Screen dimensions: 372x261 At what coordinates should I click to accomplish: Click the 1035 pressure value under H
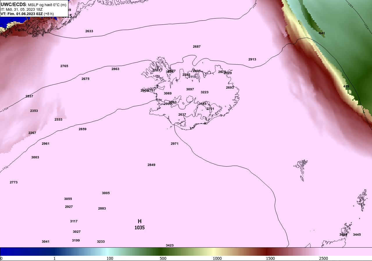[x=139, y=228]
